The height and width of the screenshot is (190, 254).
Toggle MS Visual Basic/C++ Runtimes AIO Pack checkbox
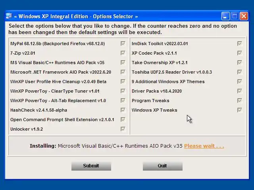123,63
